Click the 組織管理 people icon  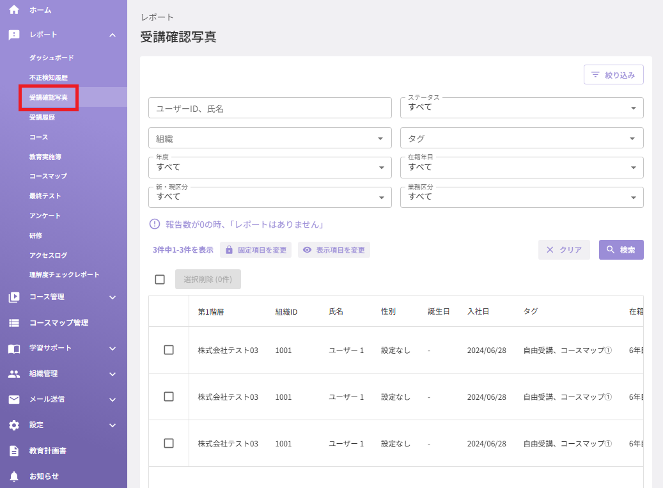click(14, 374)
